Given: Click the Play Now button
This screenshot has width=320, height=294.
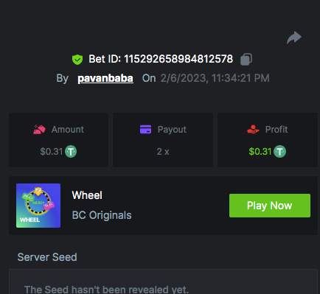Looking at the screenshot, I should pos(270,206).
